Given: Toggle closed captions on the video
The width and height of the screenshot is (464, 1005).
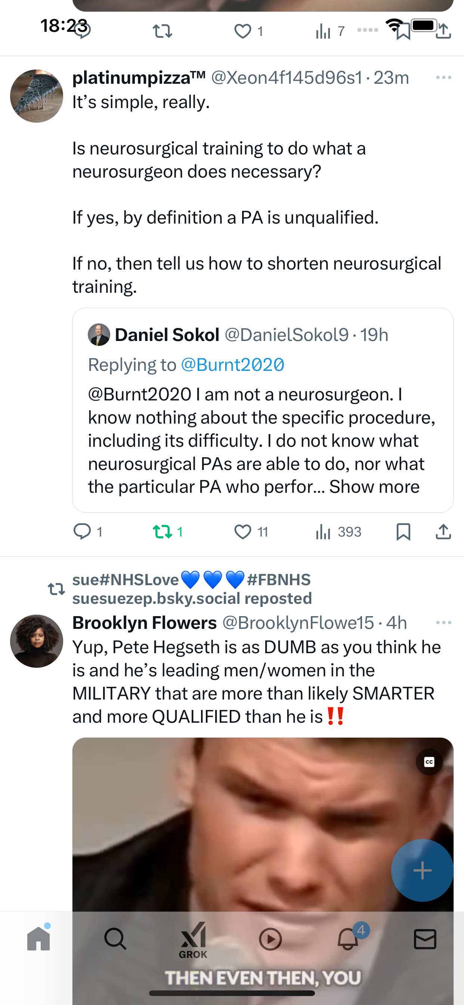Looking at the screenshot, I should coord(429,762).
